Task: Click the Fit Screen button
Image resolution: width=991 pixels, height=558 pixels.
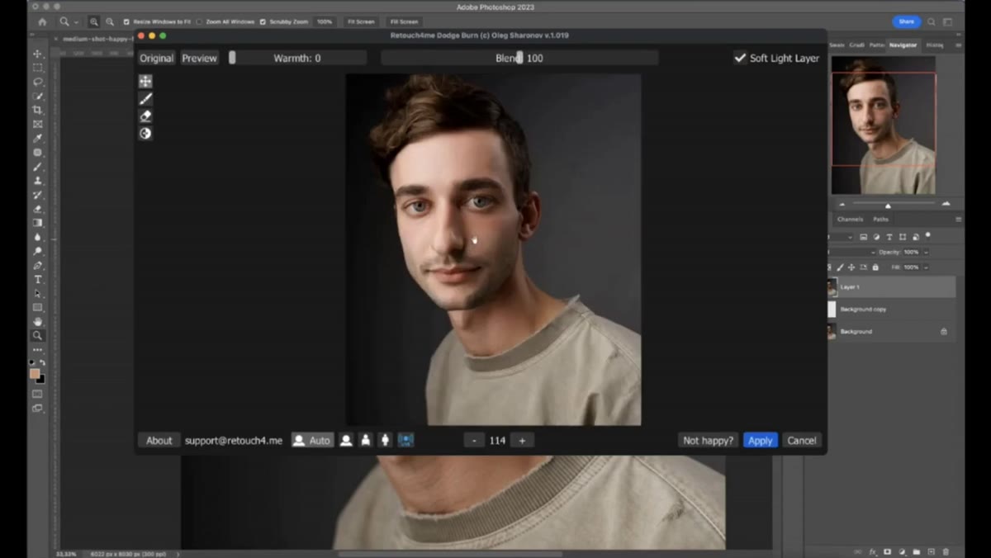Action: (361, 21)
